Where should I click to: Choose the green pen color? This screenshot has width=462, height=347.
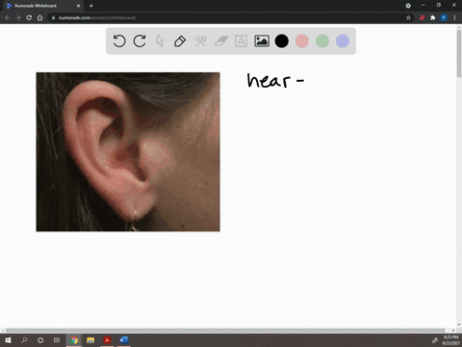[x=322, y=41]
